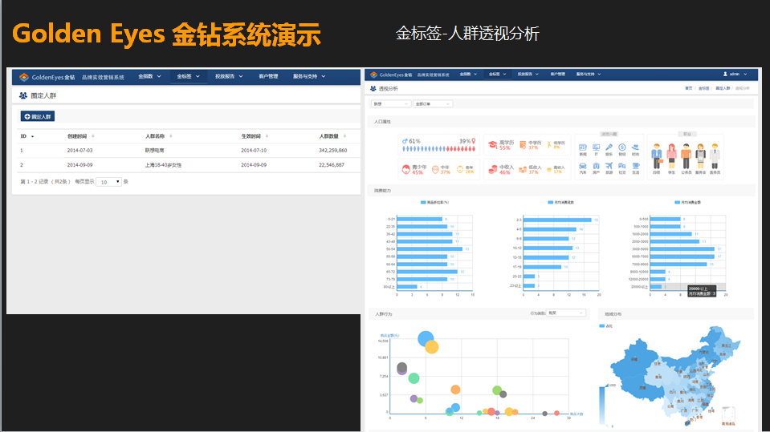Screen dimensions: 770x432
Task: Select the 社交 chat interest icon
Action: click(622, 166)
